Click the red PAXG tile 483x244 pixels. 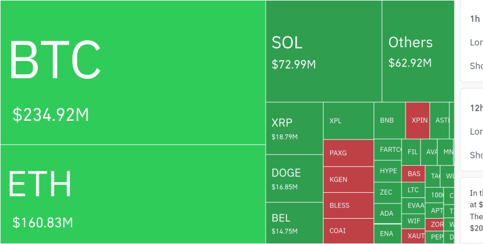348,153
